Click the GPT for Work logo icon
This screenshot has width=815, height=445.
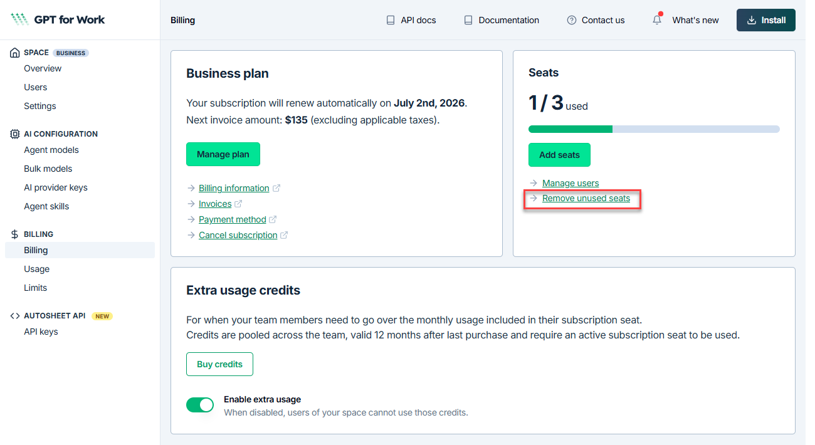click(x=19, y=19)
